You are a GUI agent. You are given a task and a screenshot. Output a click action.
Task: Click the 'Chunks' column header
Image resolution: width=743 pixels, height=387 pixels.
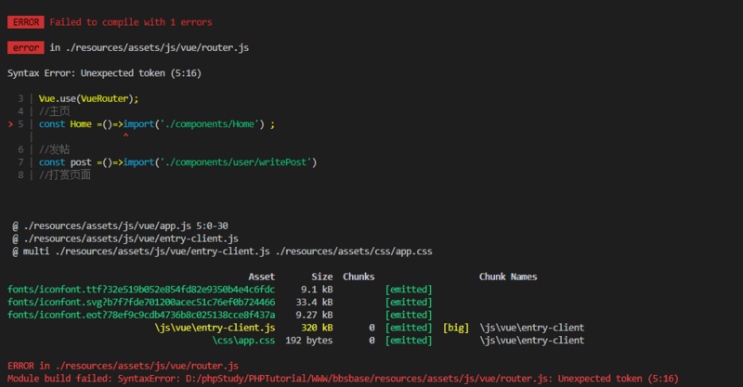tap(358, 277)
